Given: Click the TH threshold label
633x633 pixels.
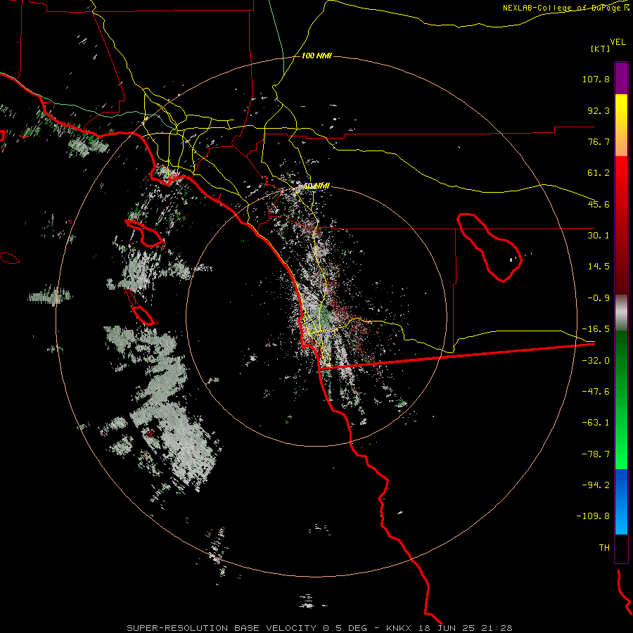Looking at the screenshot, I should (604, 548).
